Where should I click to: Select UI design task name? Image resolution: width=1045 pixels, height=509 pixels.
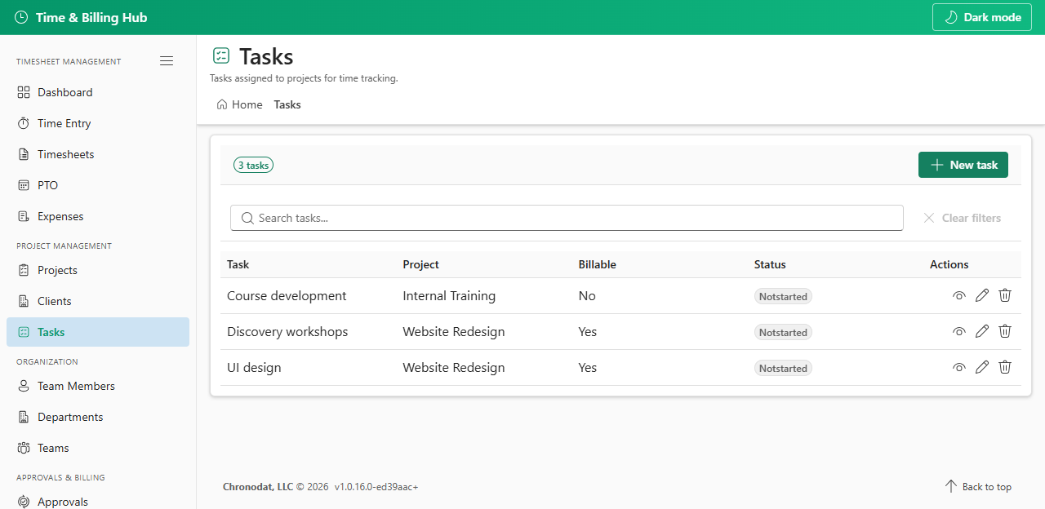pyautogui.click(x=254, y=368)
